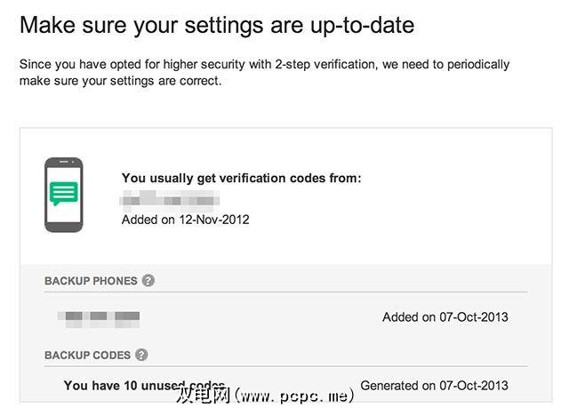Click the green speech bubble on phone
569x416 pixels.
(63, 191)
